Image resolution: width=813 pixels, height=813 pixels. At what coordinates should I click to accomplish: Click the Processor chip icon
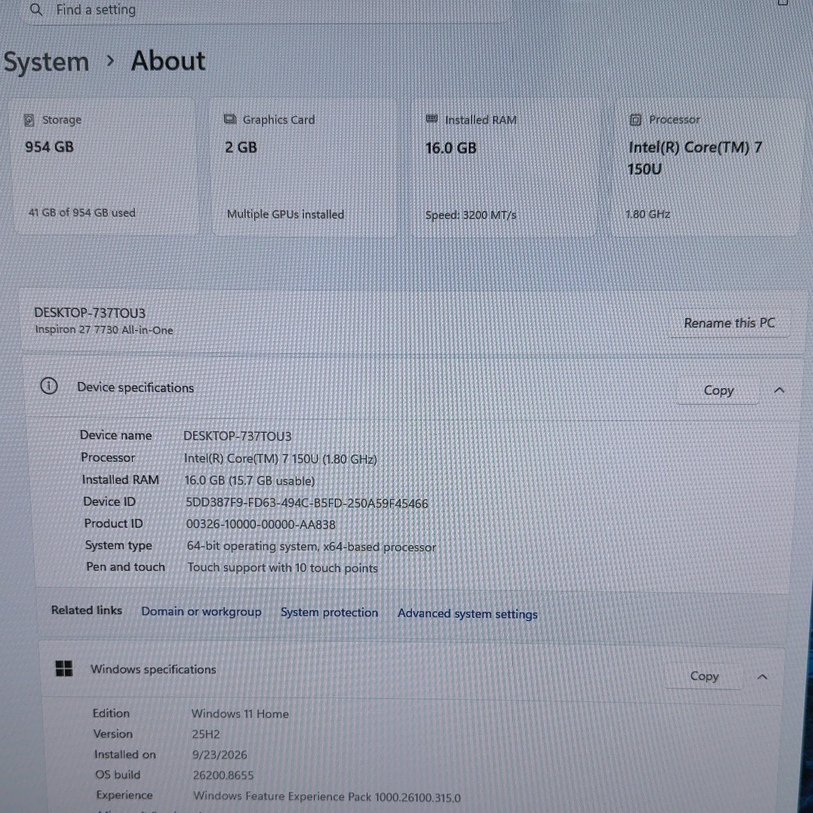click(635, 120)
